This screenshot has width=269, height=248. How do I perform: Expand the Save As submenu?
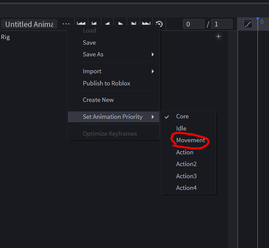coord(113,54)
